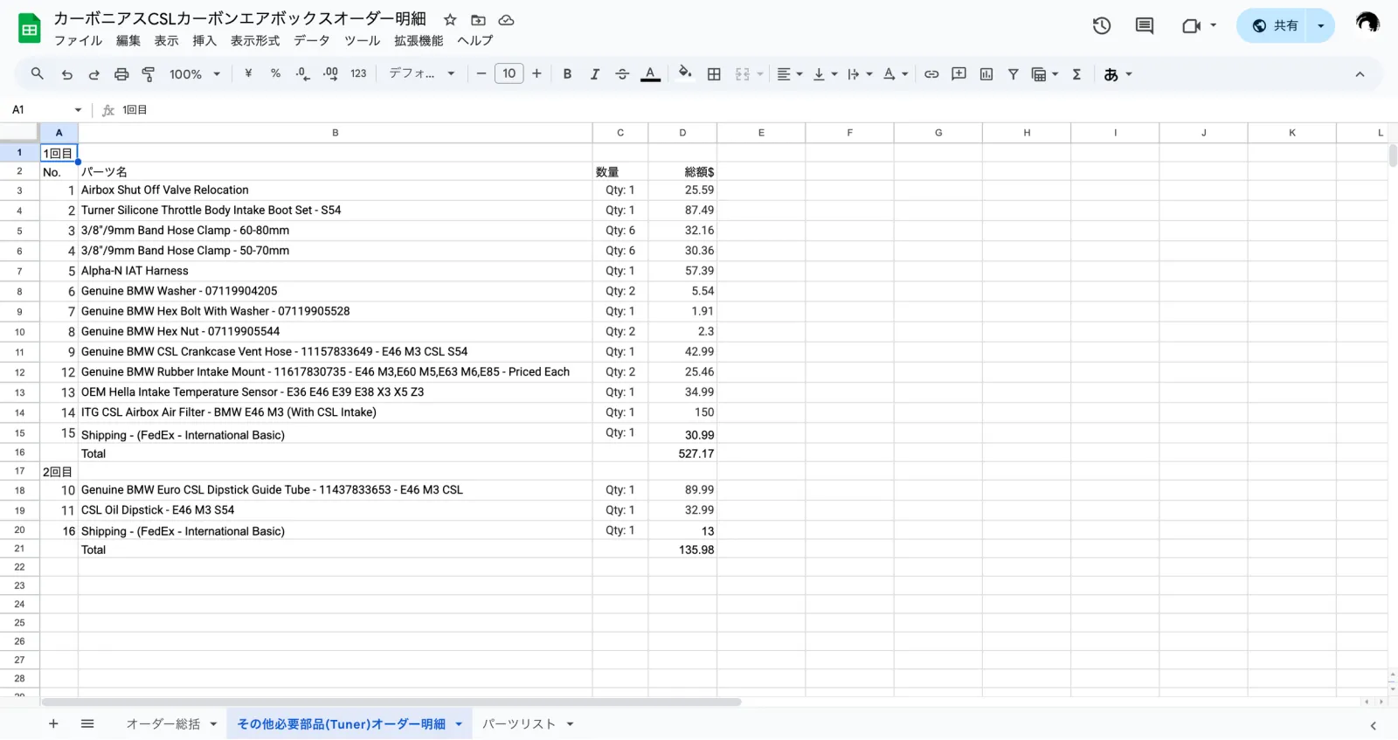Image resolution: width=1398 pixels, height=740 pixels.
Task: Apply percent format icon
Action: (x=275, y=74)
